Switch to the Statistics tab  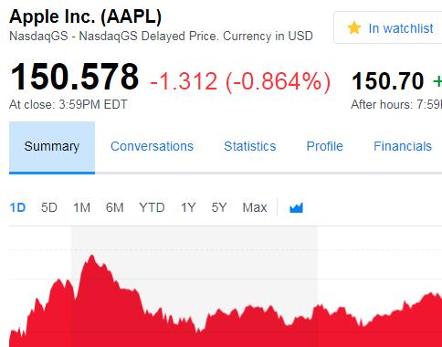(x=250, y=146)
